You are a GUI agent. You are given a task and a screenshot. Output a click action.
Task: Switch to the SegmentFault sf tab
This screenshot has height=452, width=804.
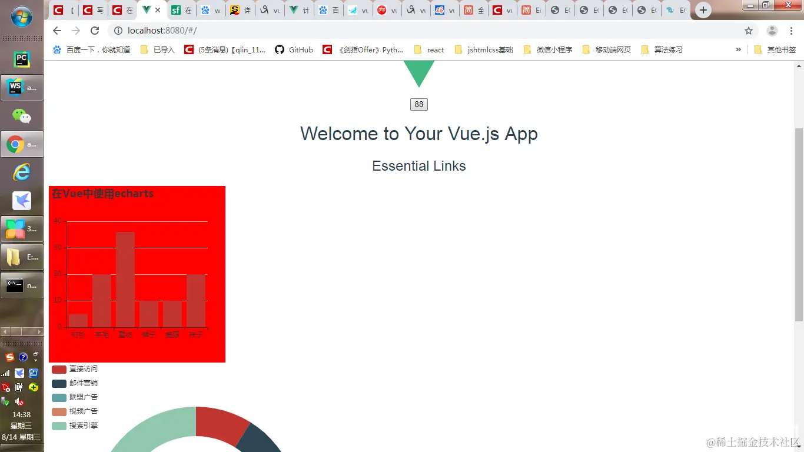tap(181, 10)
